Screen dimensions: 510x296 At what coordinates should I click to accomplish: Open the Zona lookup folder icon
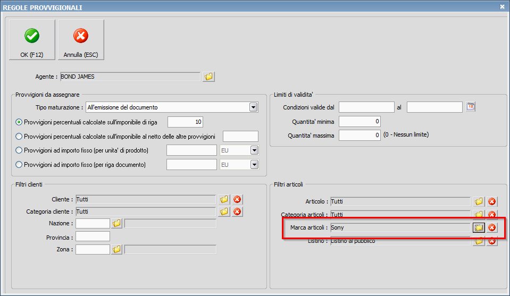point(117,249)
